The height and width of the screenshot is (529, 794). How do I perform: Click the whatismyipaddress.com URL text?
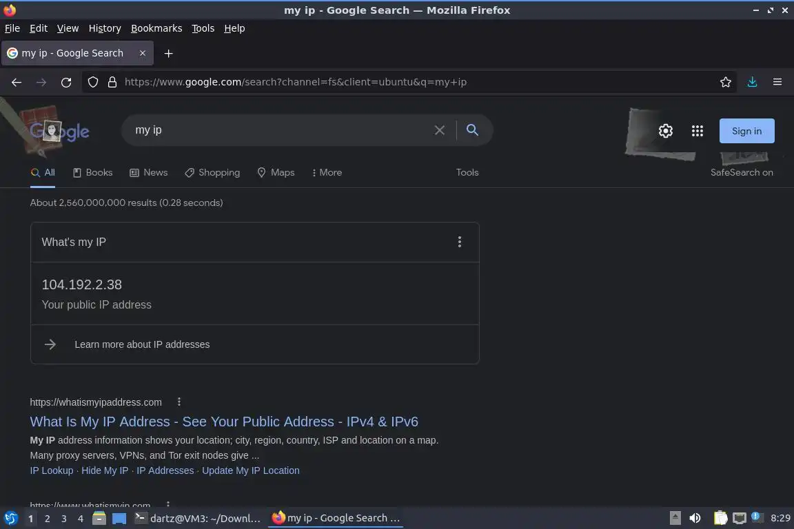pos(96,402)
